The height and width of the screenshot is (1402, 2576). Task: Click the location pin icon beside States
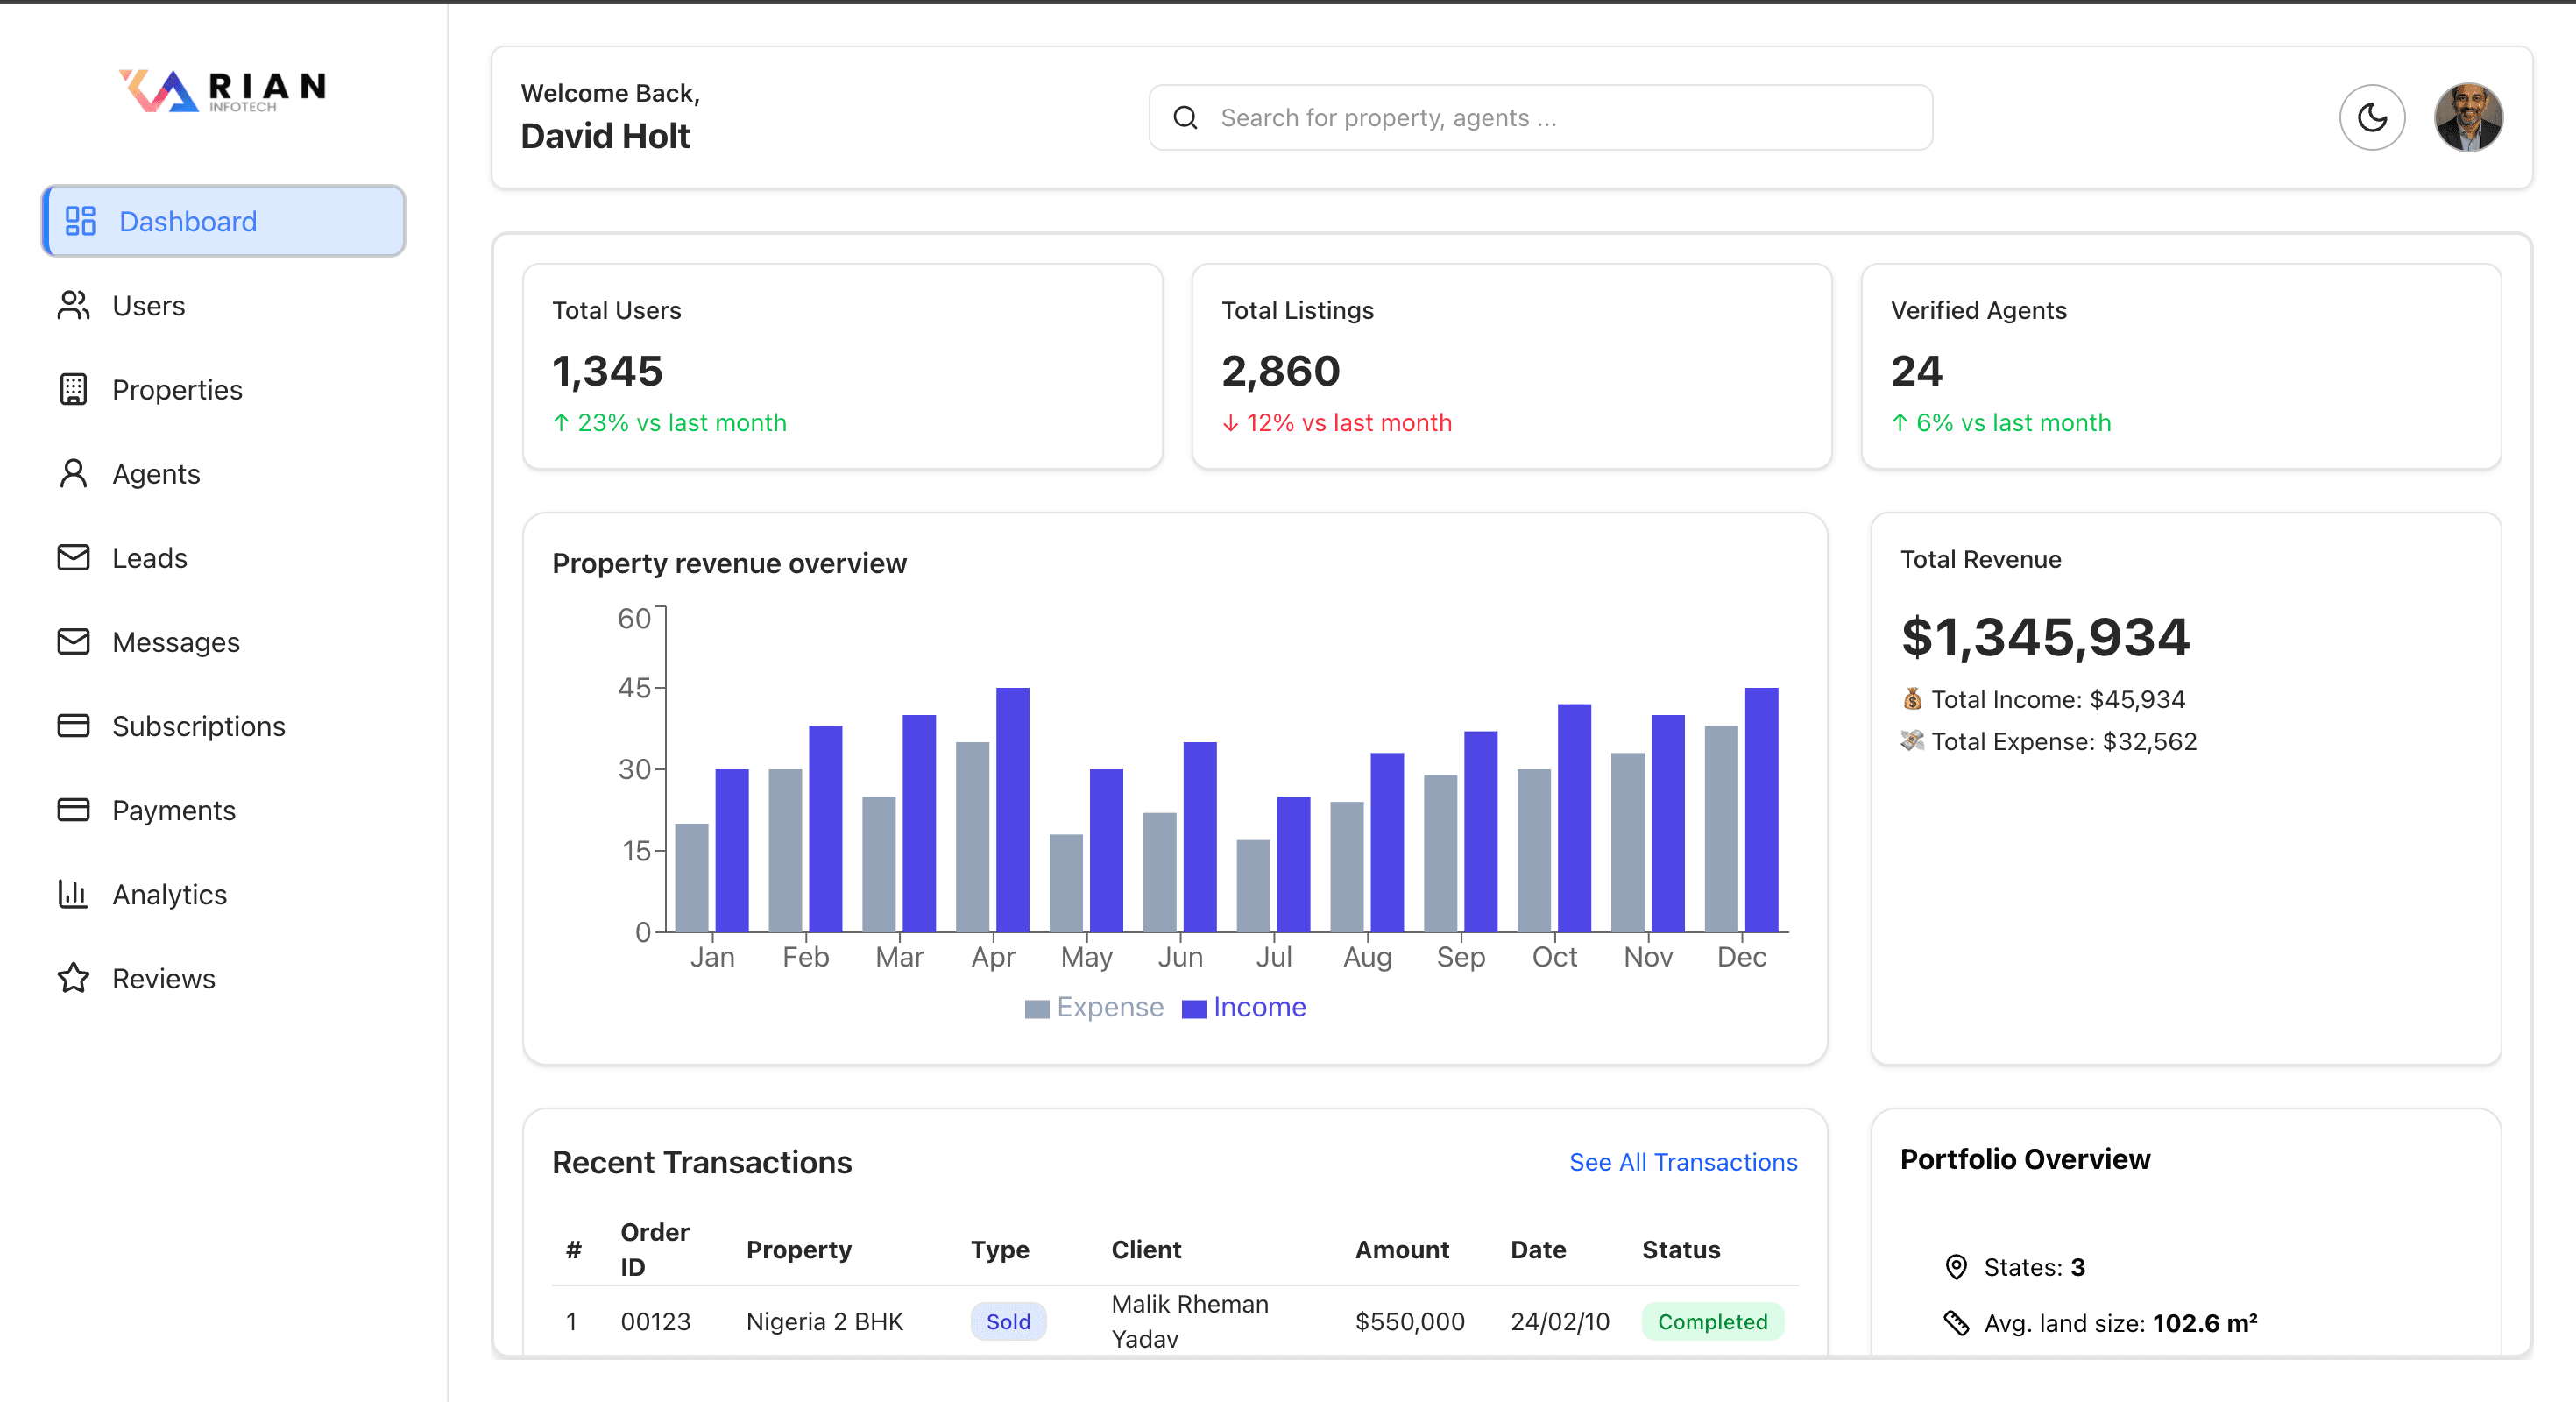click(1956, 1267)
